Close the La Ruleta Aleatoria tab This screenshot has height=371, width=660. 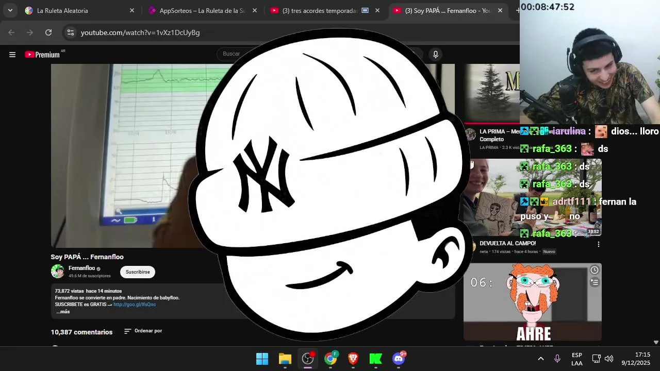pos(131,10)
